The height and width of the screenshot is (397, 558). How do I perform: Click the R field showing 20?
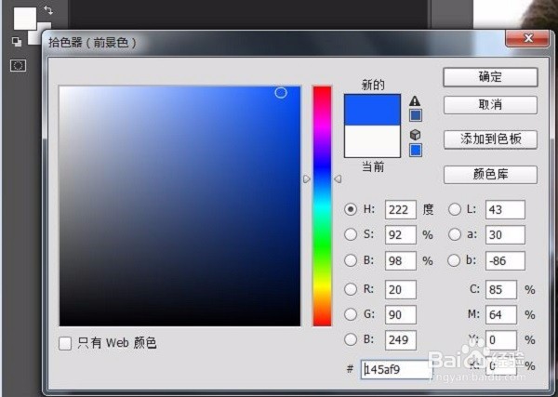click(400, 289)
